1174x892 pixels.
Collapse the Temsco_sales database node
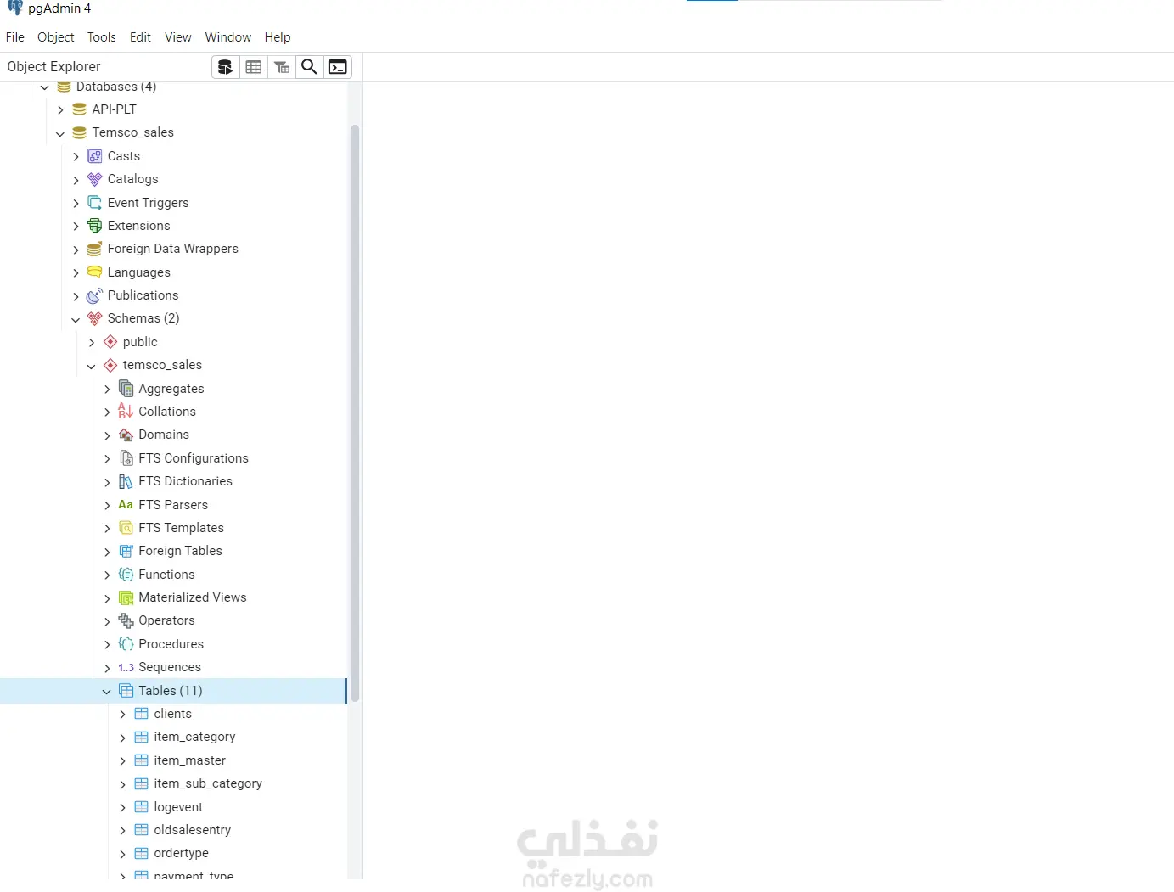[x=60, y=133]
